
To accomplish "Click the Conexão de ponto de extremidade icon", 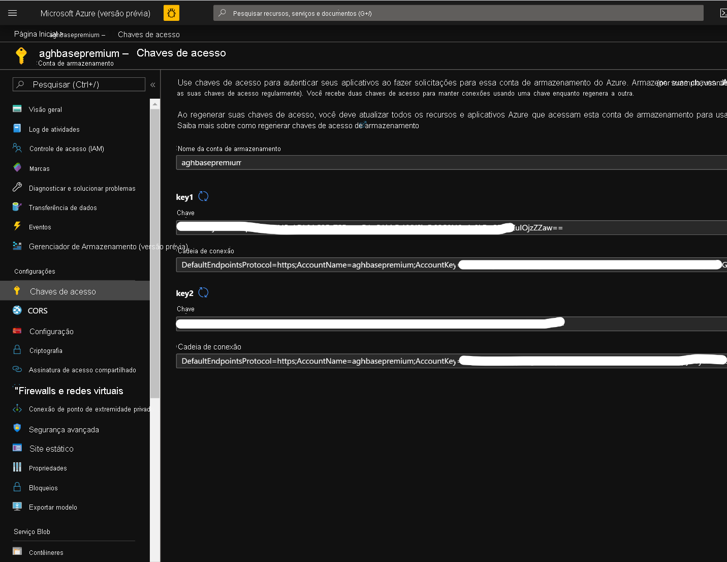I will tap(17, 408).
